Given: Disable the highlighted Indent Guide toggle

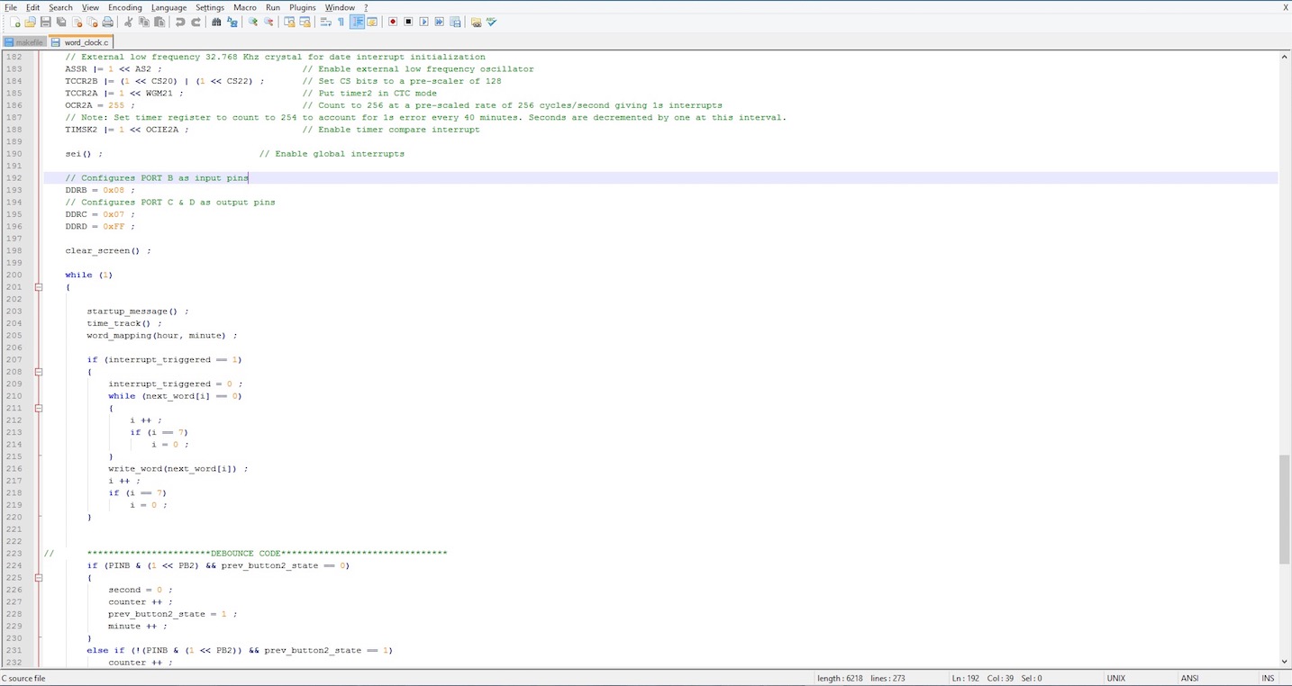Looking at the screenshot, I should pos(357,23).
